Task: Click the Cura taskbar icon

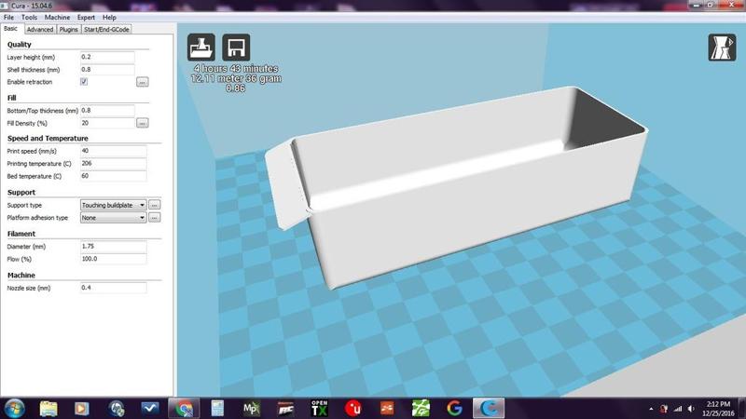Action: click(489, 408)
